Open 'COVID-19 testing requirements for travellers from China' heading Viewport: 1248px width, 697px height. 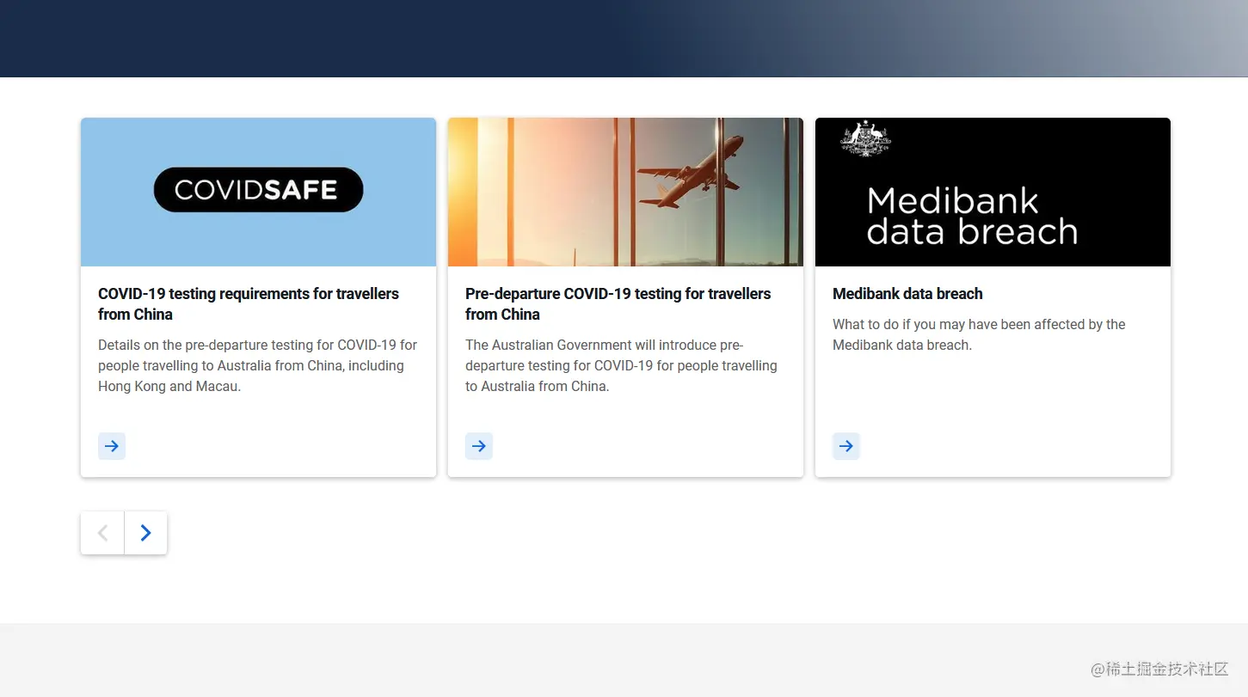click(x=249, y=304)
